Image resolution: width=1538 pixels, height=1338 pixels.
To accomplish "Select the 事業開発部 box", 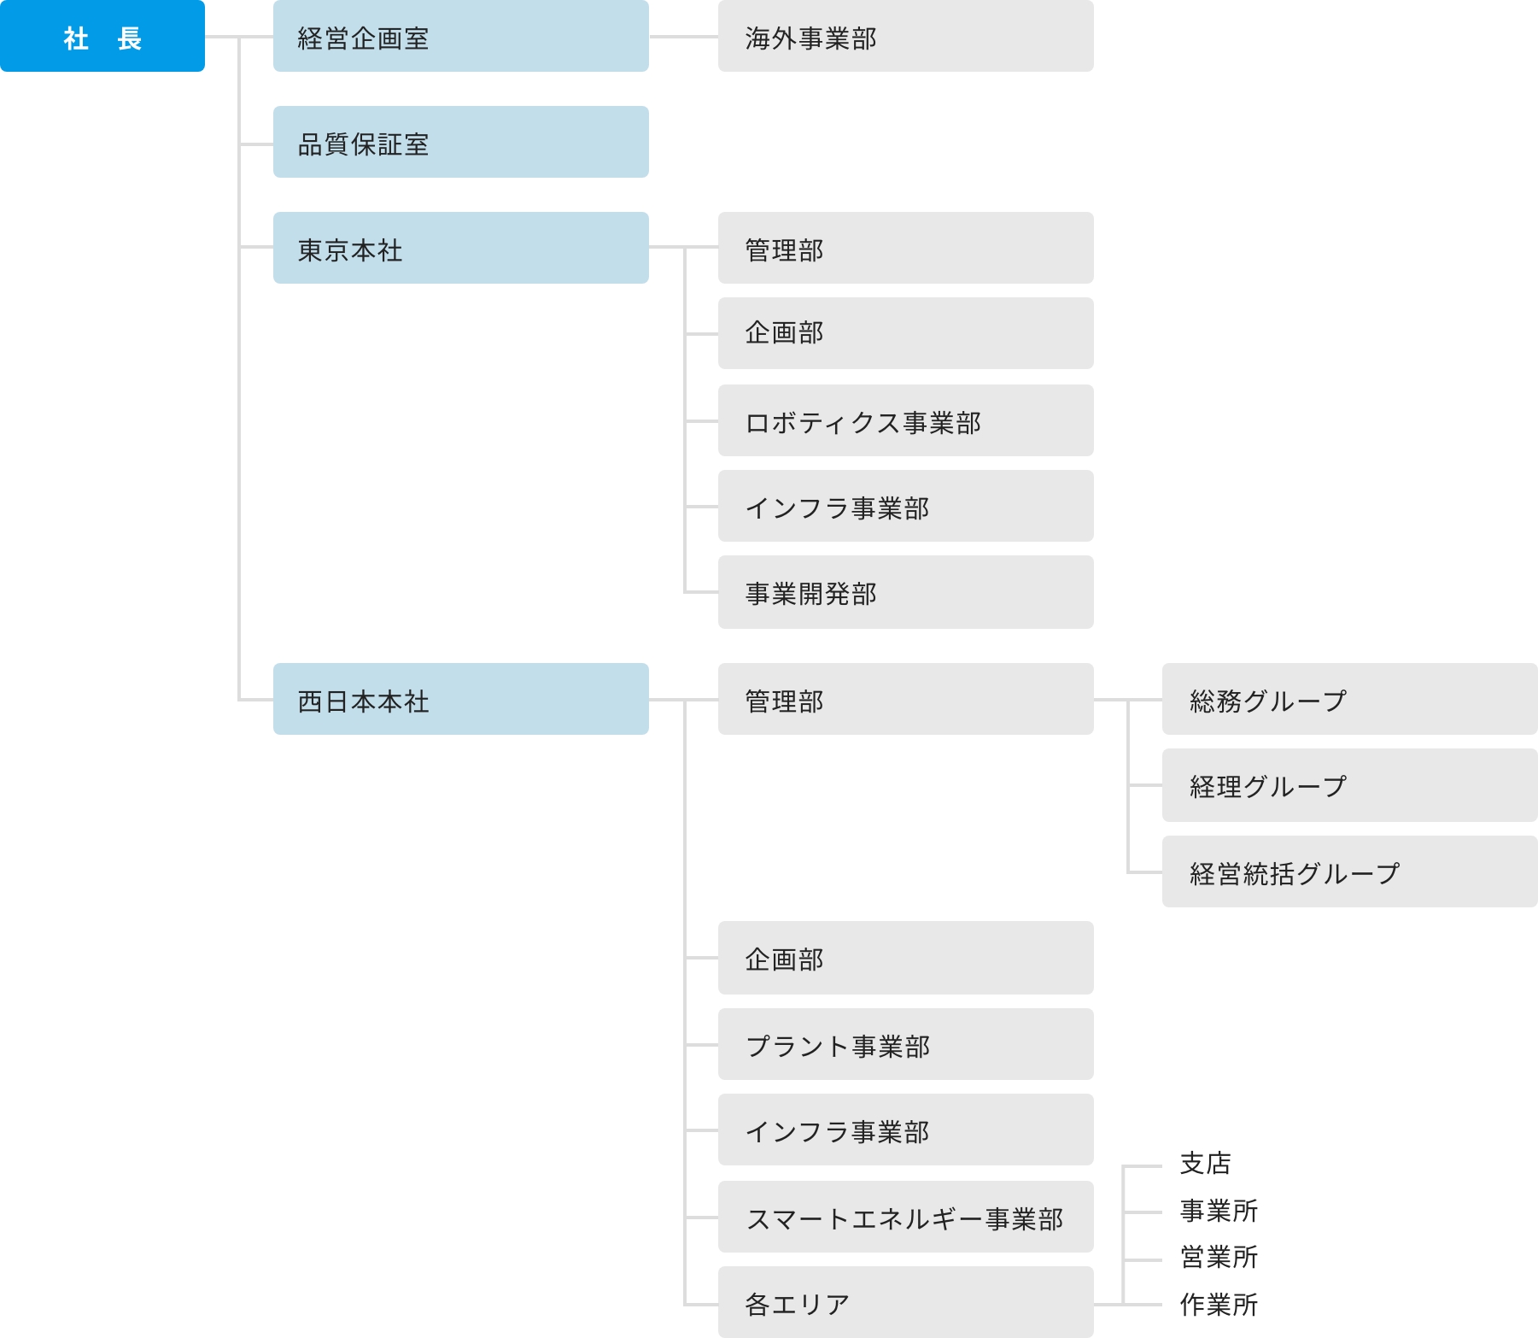I will [905, 593].
